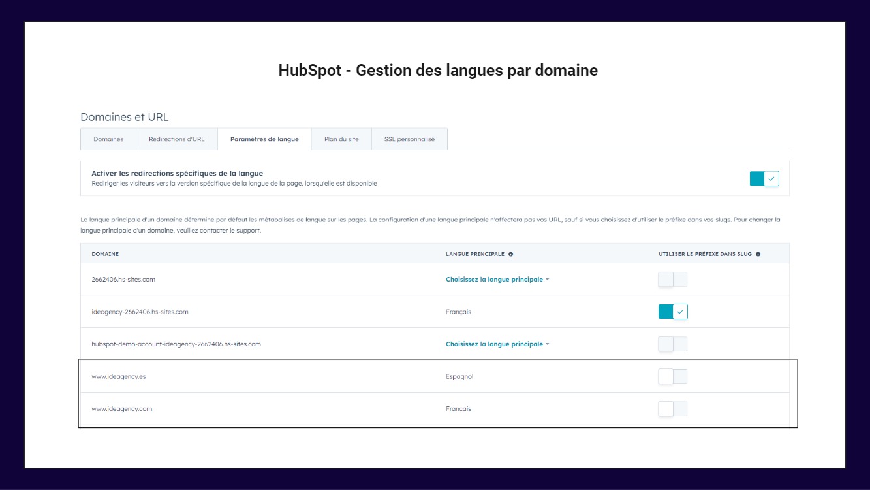Open the Domaines tab
This screenshot has width=870, height=490.
[108, 139]
